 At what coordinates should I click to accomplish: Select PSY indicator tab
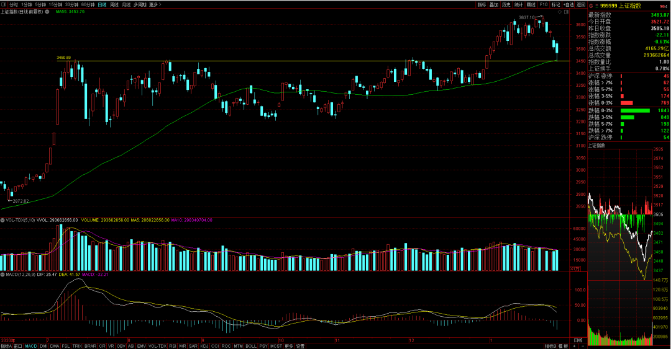(263, 346)
